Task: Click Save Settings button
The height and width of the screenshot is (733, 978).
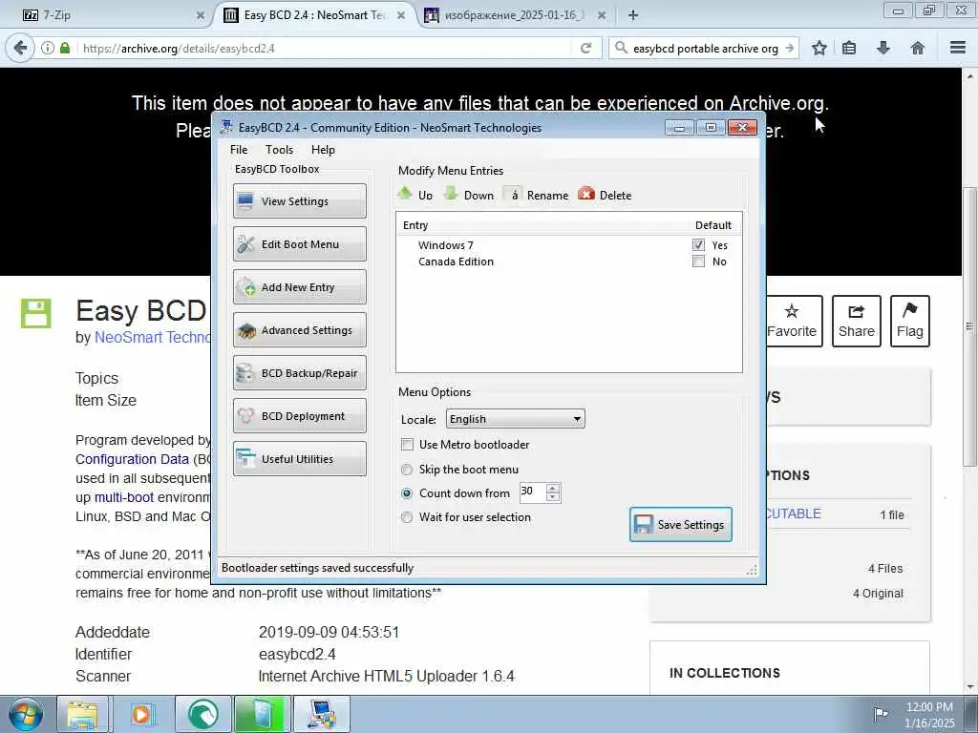Action: click(x=680, y=524)
